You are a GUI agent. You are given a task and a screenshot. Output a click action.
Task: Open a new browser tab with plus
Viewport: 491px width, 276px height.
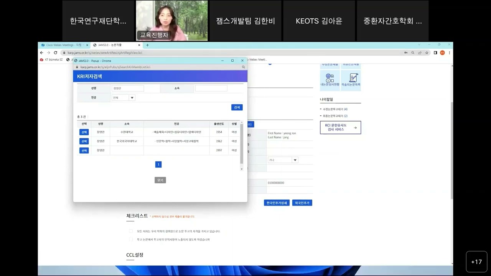(147, 45)
